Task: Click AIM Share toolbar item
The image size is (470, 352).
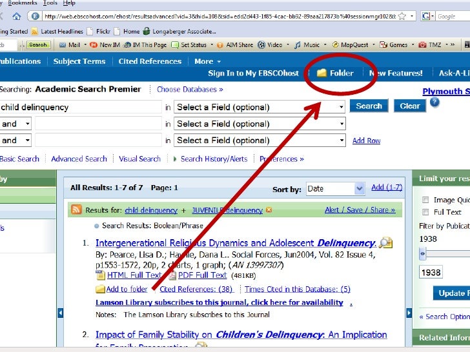Action: [235, 45]
